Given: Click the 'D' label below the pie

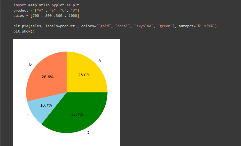Looking at the screenshot, I should click(88, 133).
